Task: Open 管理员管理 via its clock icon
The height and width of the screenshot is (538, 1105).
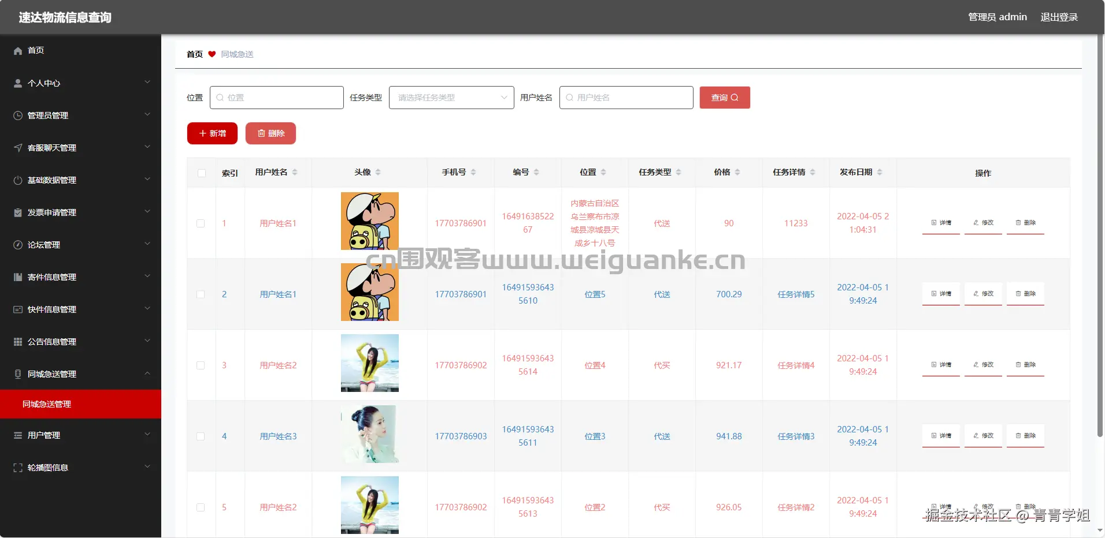Action: point(18,115)
